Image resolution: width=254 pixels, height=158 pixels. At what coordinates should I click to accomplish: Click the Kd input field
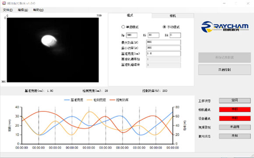pos(175,35)
